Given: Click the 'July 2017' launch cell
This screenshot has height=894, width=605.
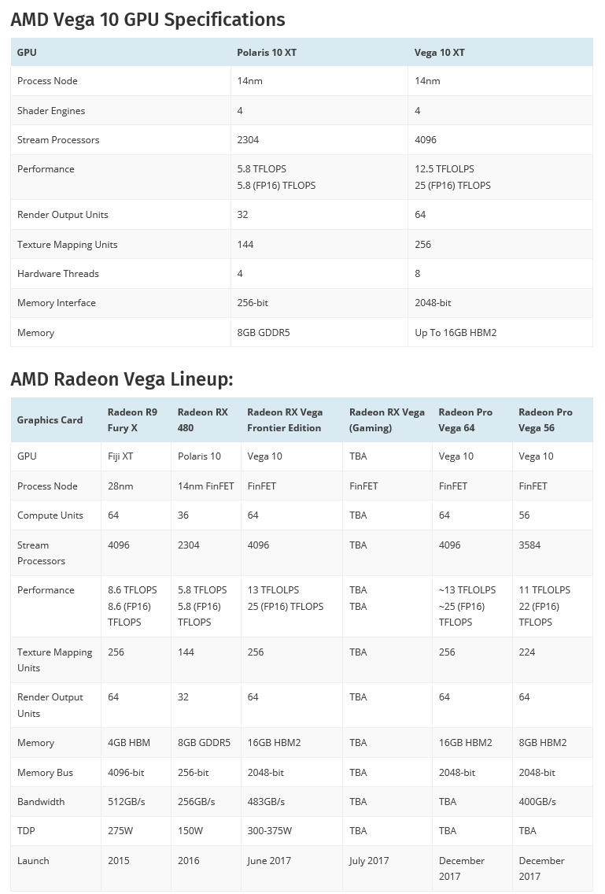Looking at the screenshot, I should [x=369, y=861].
